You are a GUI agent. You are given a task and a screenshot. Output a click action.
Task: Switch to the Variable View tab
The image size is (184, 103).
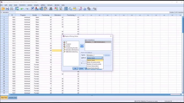13,98
